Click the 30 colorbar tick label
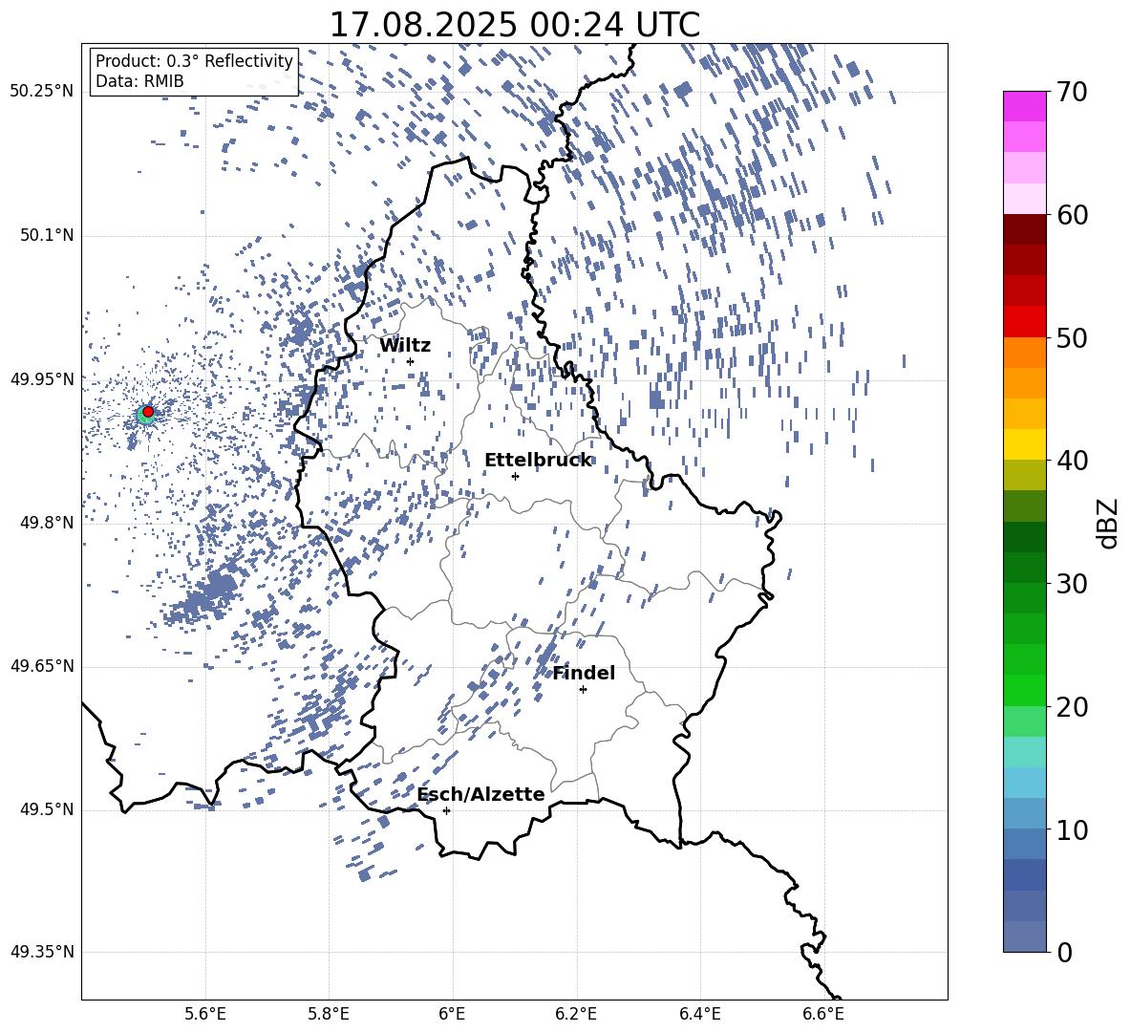This screenshot has height=1033, width=1131. pos(1072,584)
